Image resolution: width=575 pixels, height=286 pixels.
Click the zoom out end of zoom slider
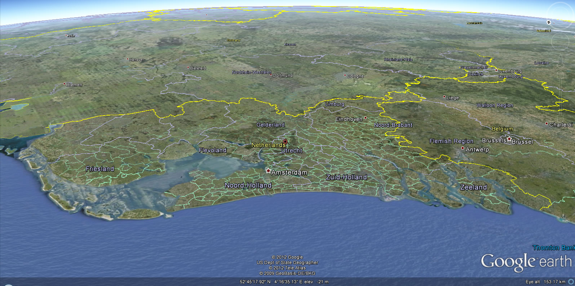point(560,119)
